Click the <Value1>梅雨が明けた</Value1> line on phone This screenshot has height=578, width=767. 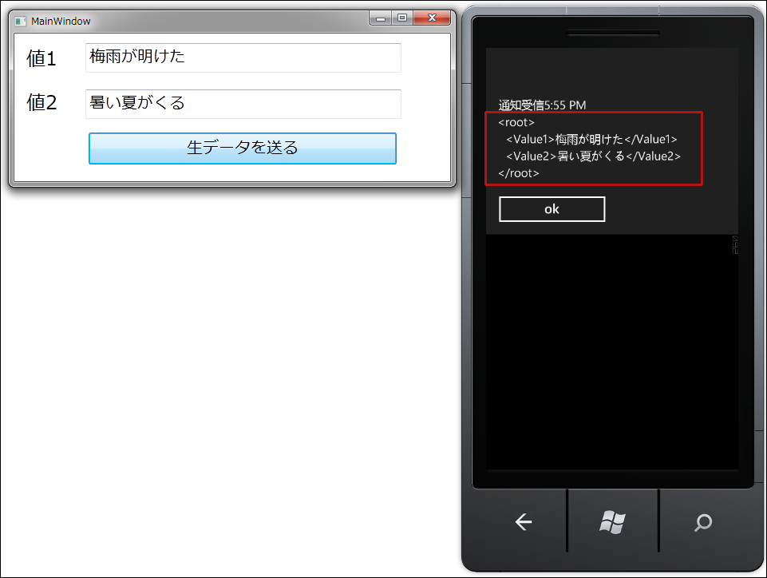tap(591, 140)
